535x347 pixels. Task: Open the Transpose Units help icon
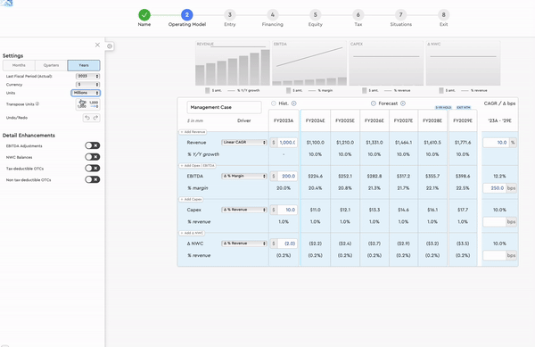pos(37,103)
